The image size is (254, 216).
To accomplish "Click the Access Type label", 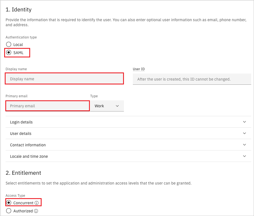I will pyautogui.click(x=15, y=195).
